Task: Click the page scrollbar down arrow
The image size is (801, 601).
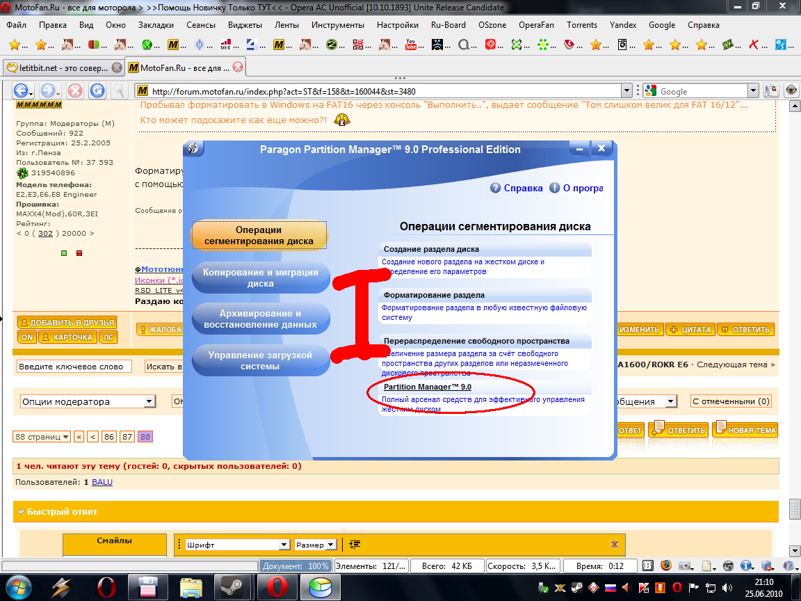Action: [794, 551]
